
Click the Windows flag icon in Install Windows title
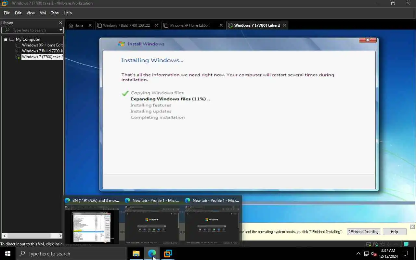pos(122,44)
